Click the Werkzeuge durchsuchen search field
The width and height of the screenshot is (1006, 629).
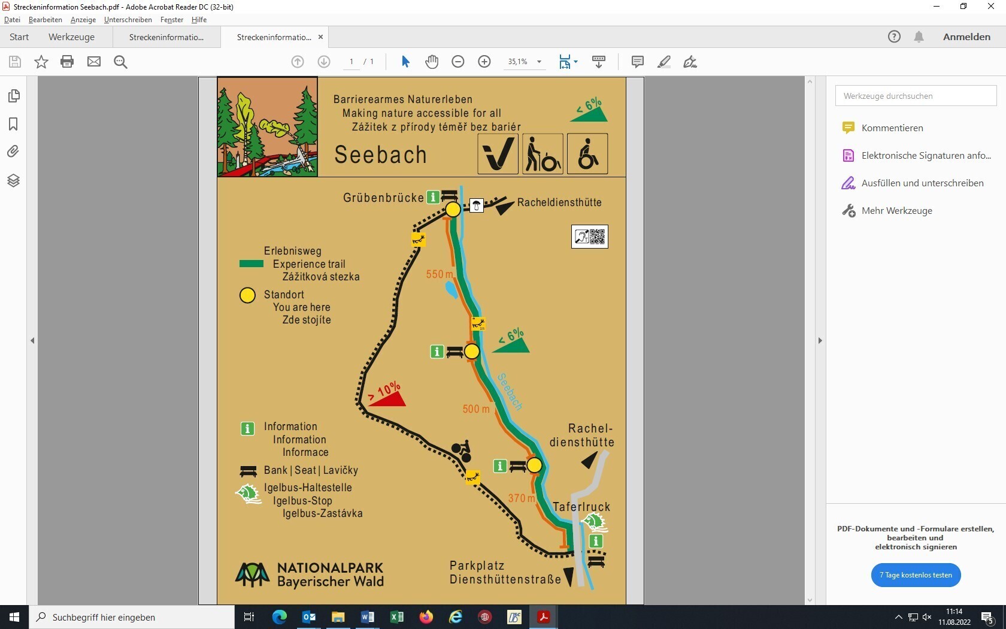(916, 96)
